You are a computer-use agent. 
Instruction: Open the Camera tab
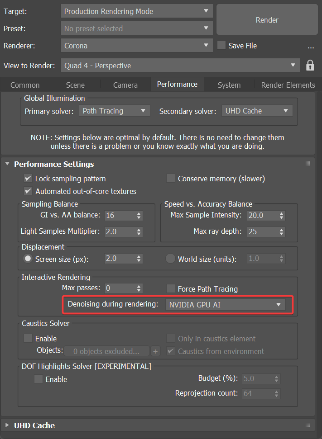125,85
